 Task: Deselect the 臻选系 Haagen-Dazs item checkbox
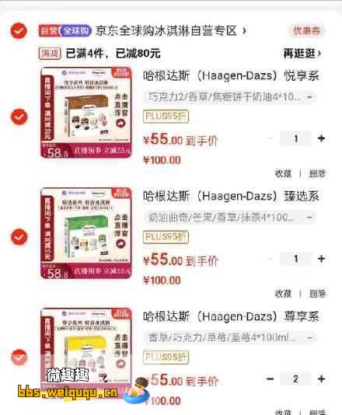(19, 236)
